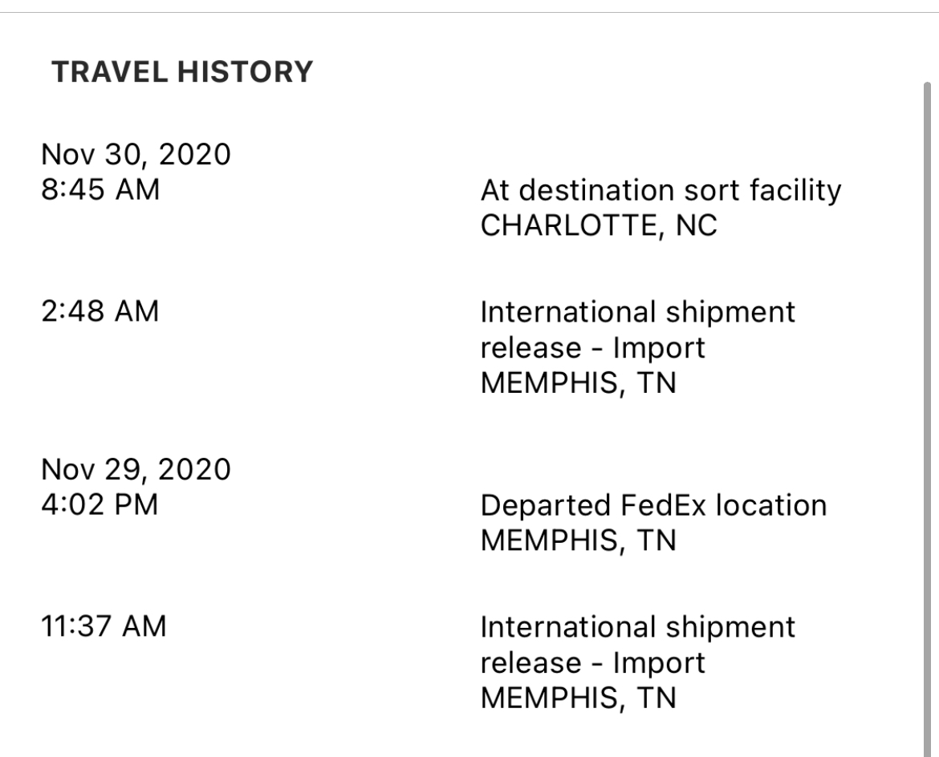The image size is (939, 757).
Task: Select the Nov 29, 2020 date label
Action: coord(136,469)
